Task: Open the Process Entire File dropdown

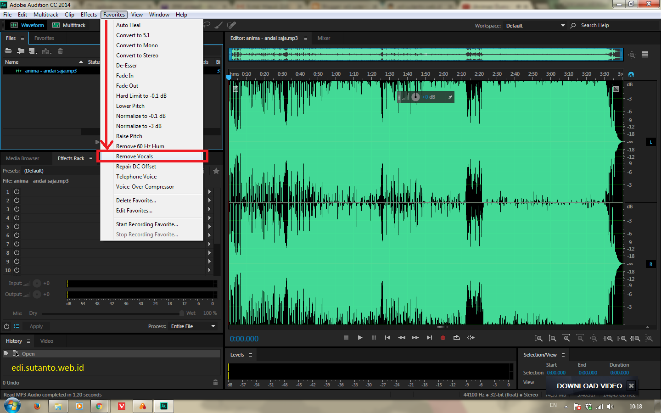Action: pyautogui.click(x=193, y=326)
